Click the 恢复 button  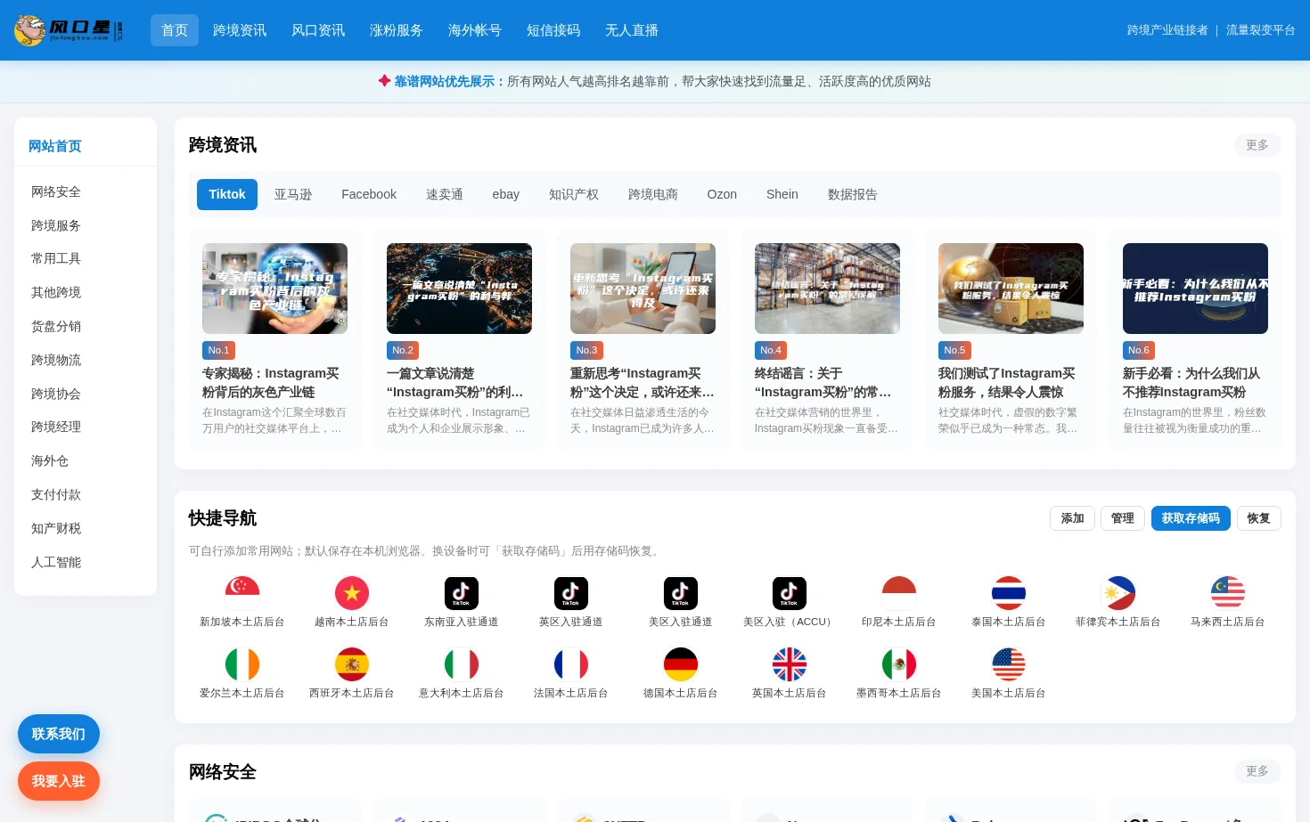coord(1259,518)
